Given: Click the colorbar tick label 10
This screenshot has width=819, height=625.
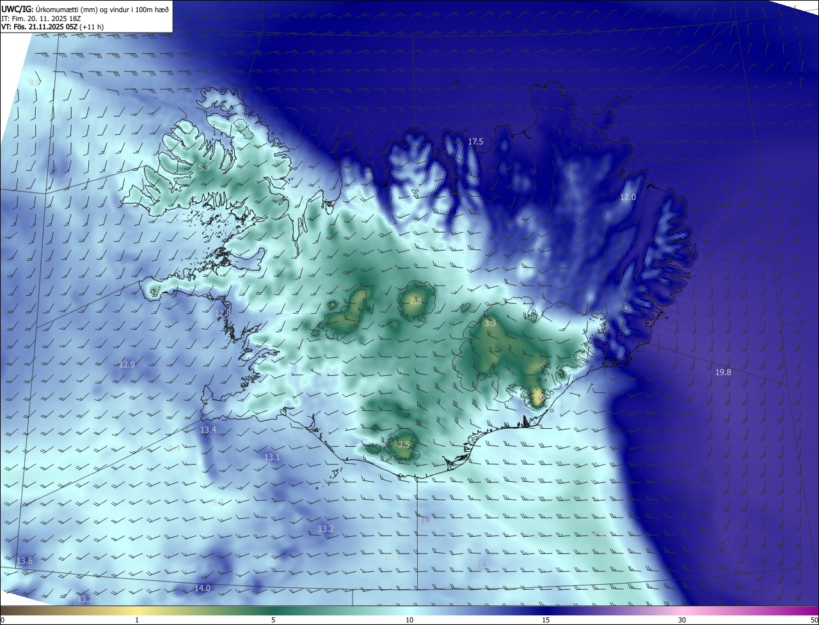Looking at the screenshot, I should coord(409,621).
